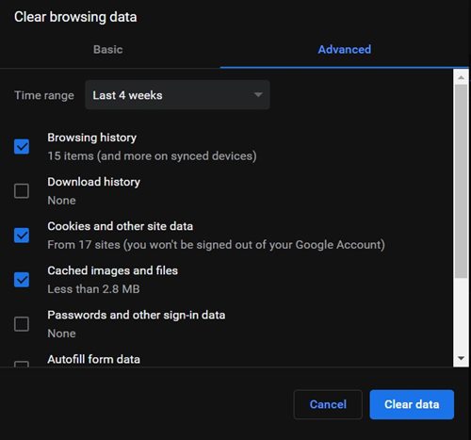This screenshot has width=471, height=440.
Task: Uncheck Cached images and files
Action: pyautogui.click(x=22, y=280)
